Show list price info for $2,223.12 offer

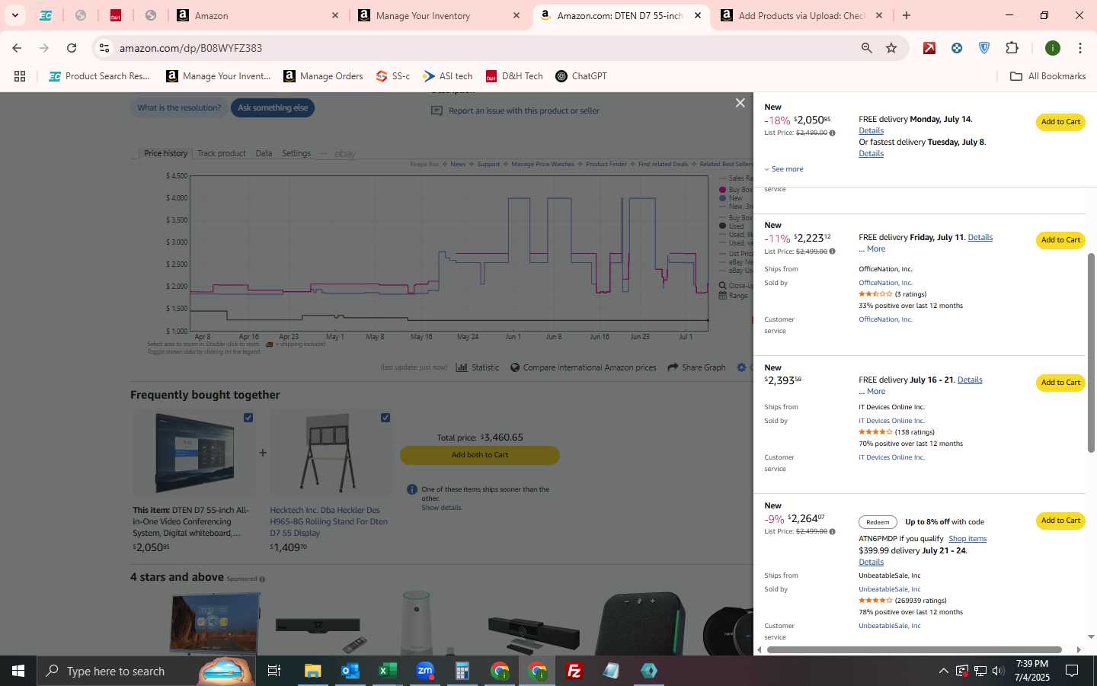832,252
